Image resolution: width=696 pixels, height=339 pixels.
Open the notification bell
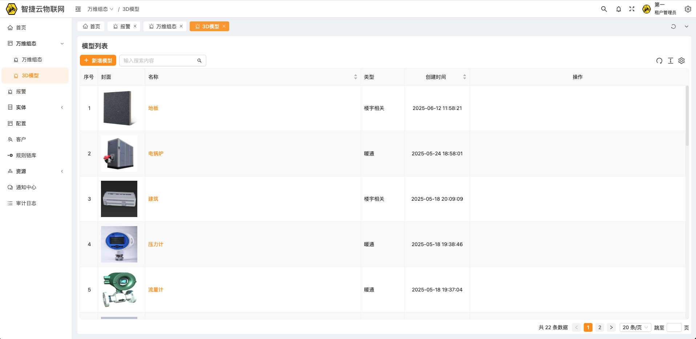click(619, 9)
